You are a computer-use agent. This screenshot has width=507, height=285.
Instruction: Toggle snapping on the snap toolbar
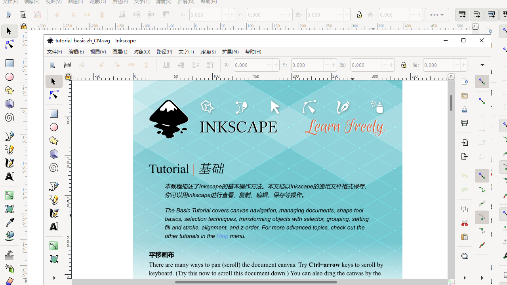pos(482,82)
